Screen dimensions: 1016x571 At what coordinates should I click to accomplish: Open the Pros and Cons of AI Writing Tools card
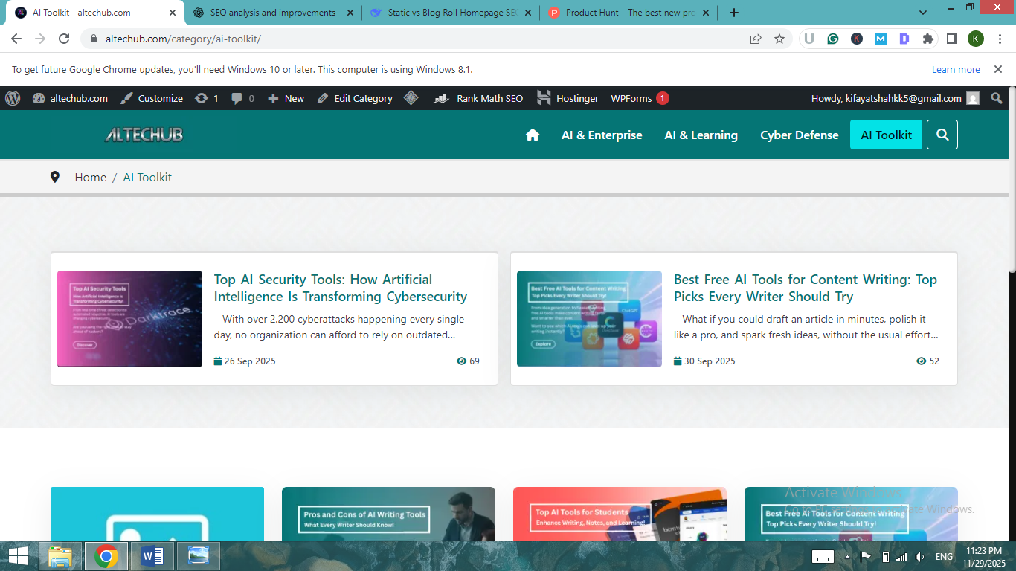click(388, 514)
